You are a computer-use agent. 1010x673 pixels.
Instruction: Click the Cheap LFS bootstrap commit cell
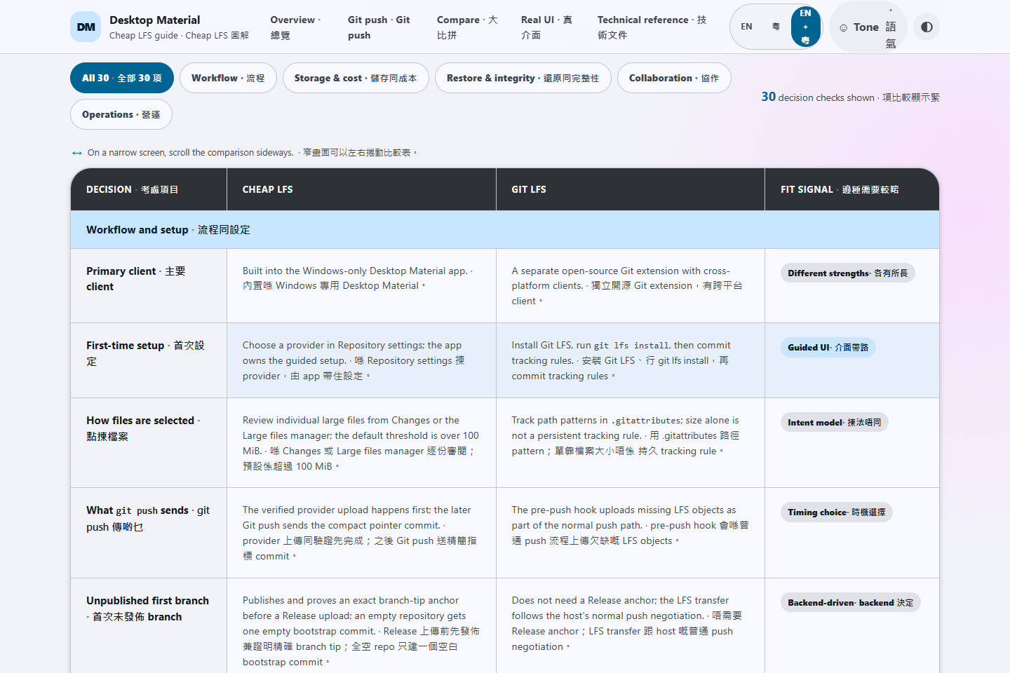[361, 626]
